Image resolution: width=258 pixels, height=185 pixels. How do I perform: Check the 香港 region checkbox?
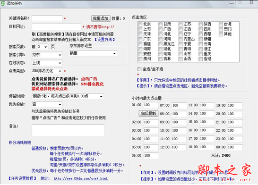pyautogui.click(x=200, y=59)
